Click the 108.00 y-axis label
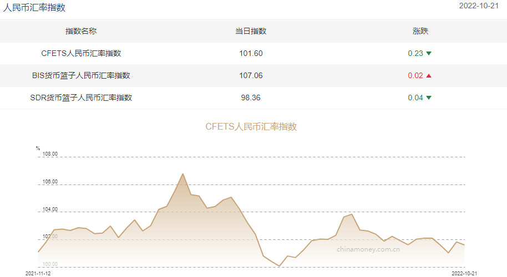The height and width of the screenshot is (277, 507). 50,154
